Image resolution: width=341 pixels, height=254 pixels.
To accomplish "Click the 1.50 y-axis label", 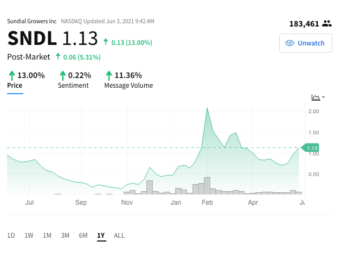I will pyautogui.click(x=313, y=132).
